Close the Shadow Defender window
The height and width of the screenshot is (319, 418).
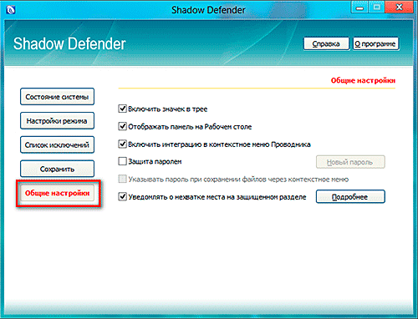pos(399,8)
